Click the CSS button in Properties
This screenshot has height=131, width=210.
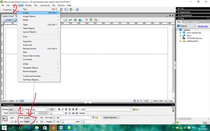(x=52, y=109)
